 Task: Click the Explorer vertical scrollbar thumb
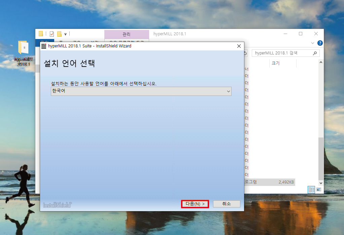coord(321,158)
